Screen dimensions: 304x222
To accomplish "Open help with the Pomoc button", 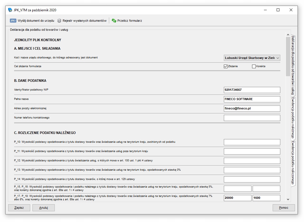I will (283, 208).
